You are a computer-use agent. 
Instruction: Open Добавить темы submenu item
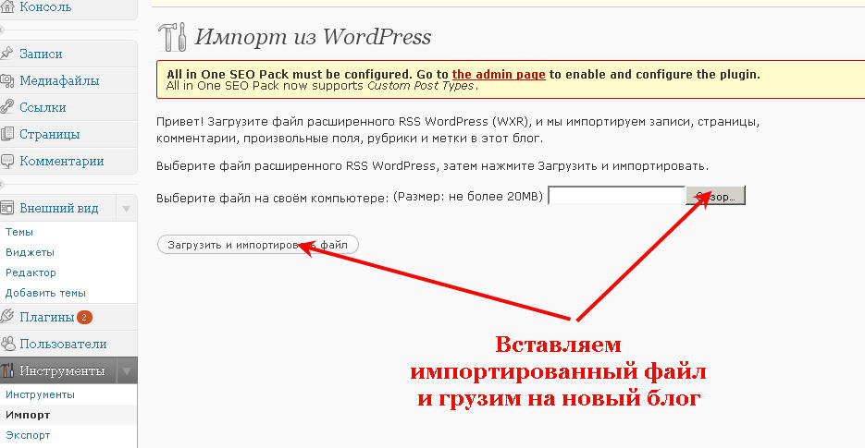[x=45, y=293]
